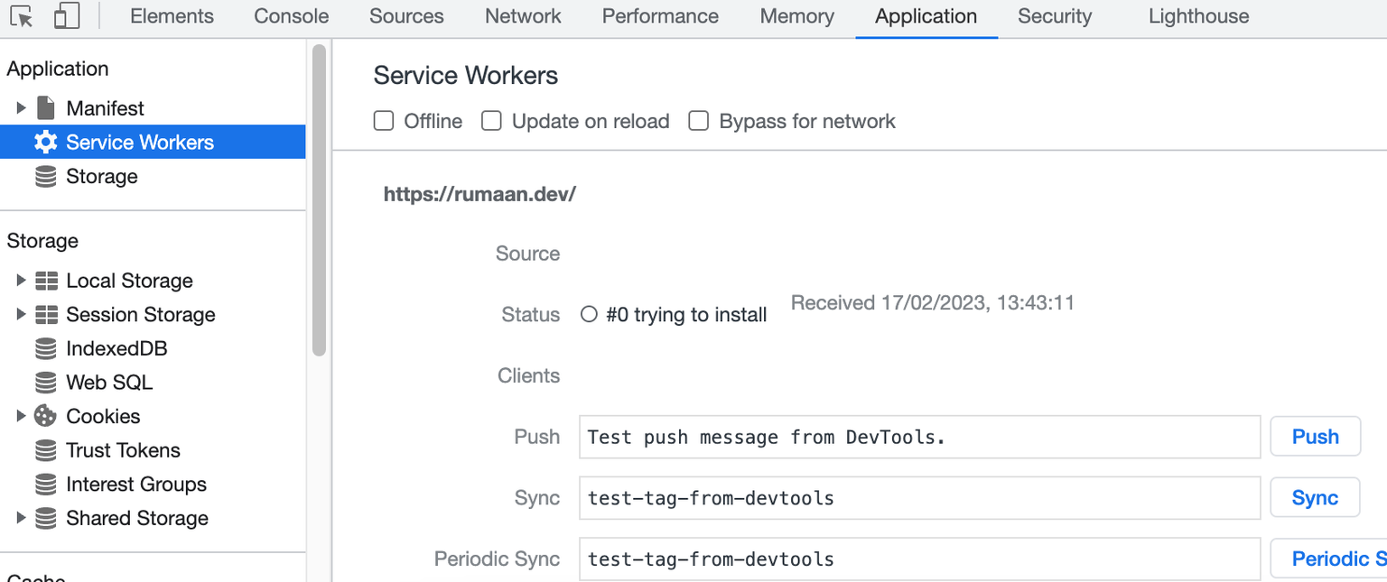
Task: Enable the Update on reload checkbox
Action: coord(491,121)
